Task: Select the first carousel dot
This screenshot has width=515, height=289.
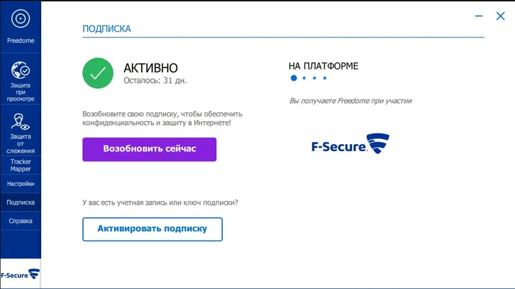Action: 294,78
